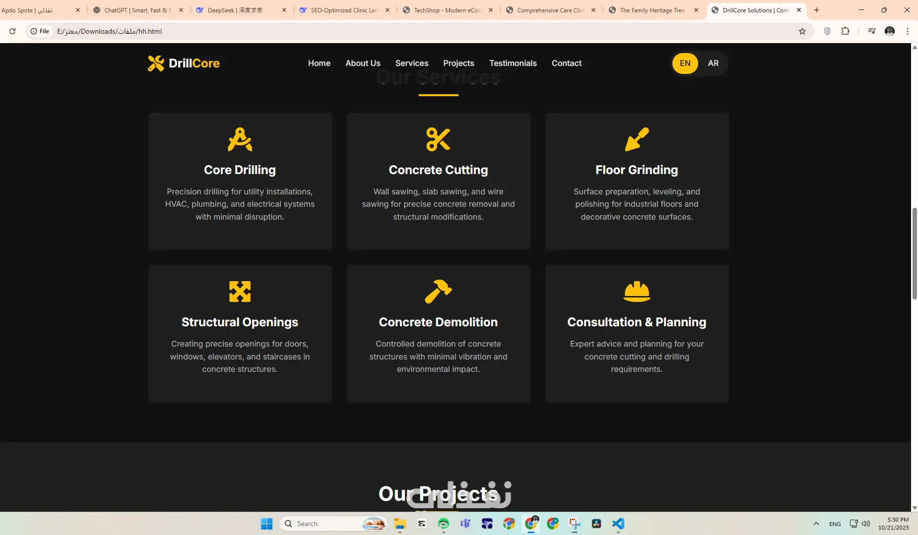Click the Structural Openings arrows icon
Viewport: 918px width, 535px height.
pyautogui.click(x=240, y=292)
